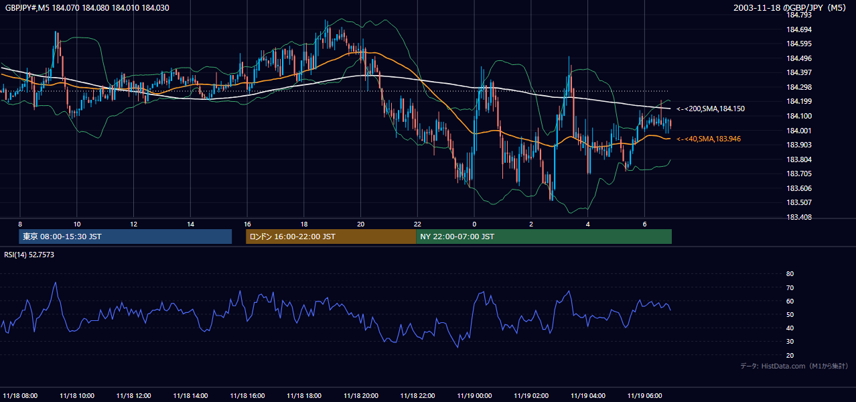The width and height of the screenshot is (856, 402).
Task: Click hour tick 10 under price chart
Action: 77,224
